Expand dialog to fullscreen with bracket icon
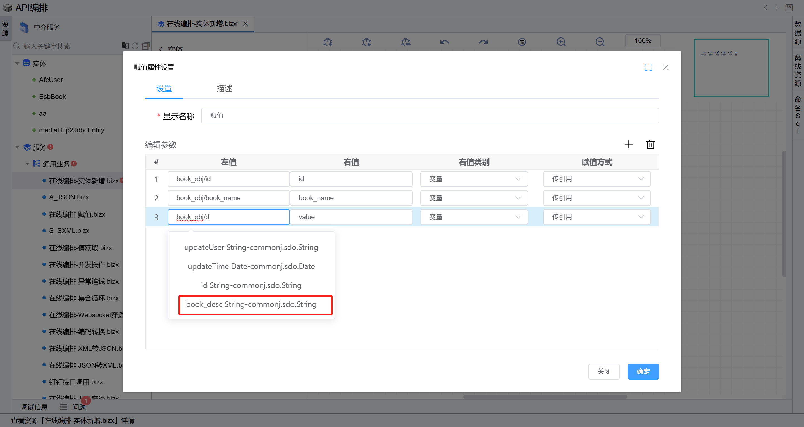Image resolution: width=804 pixels, height=427 pixels. pyautogui.click(x=648, y=67)
